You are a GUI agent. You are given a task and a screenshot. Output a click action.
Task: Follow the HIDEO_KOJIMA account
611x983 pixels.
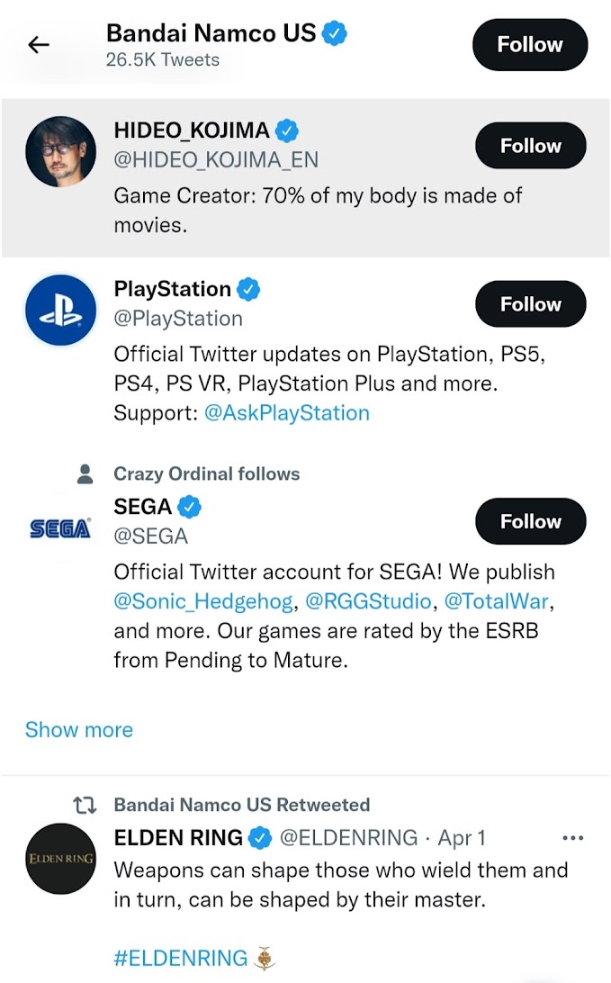(530, 146)
